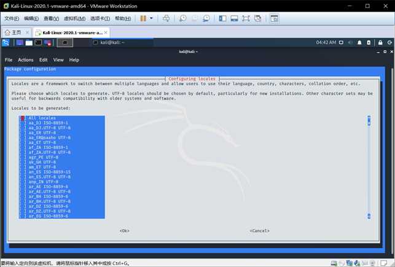Open the terminal View menu
This screenshot has height=267, width=395.
(58, 60)
